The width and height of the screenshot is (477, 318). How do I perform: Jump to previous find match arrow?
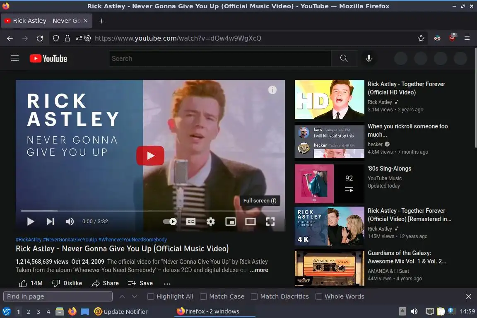(122, 296)
